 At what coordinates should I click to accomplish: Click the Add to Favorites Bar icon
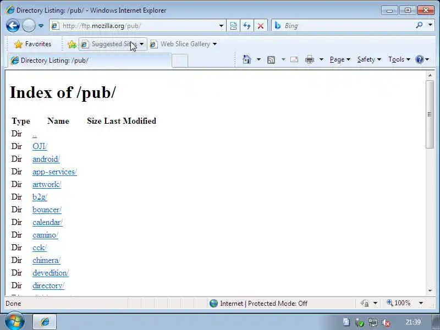(72, 44)
